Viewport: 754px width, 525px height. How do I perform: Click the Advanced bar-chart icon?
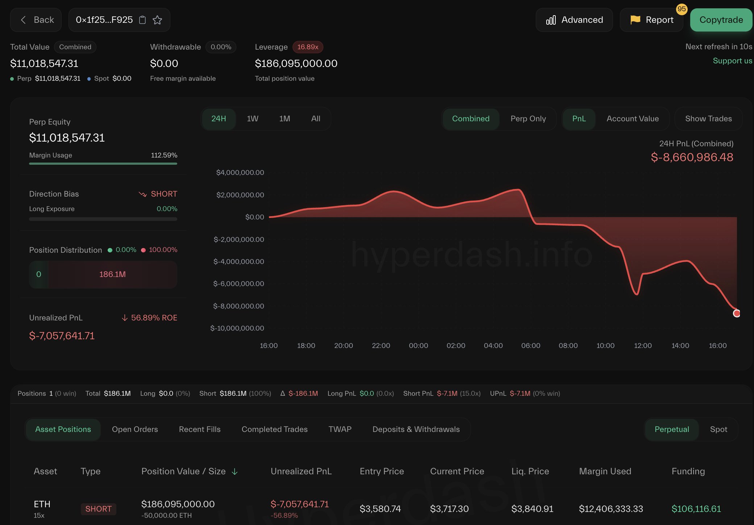pyautogui.click(x=551, y=20)
